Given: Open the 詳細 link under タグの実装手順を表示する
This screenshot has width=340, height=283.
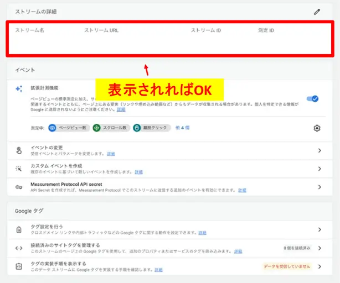Looking at the screenshot, I should [x=158, y=270].
